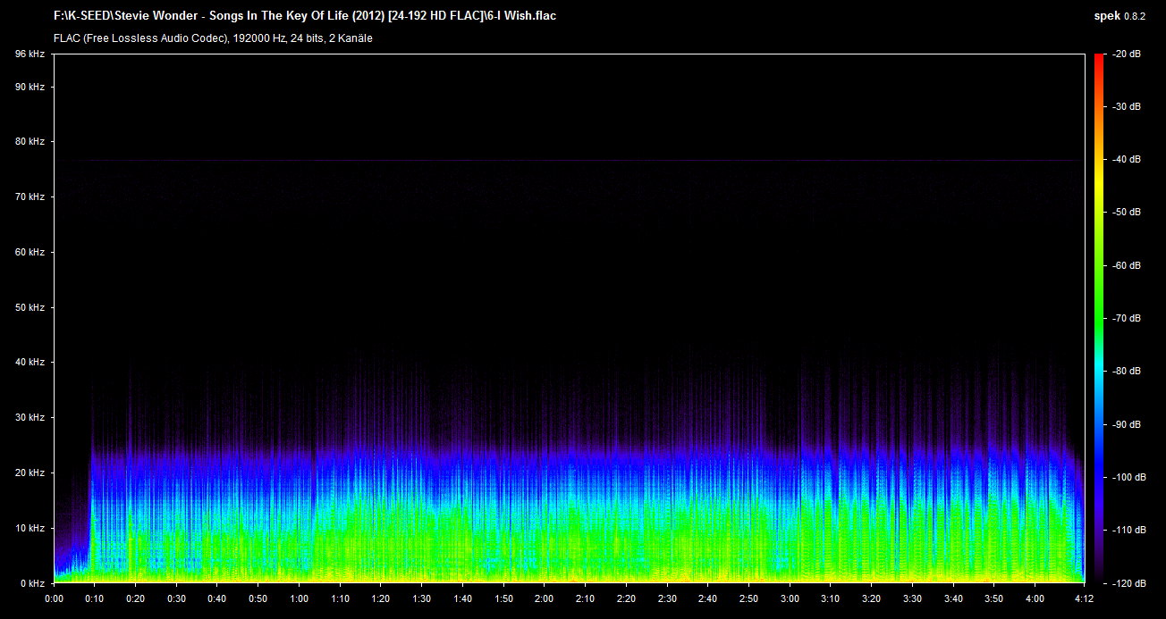The height and width of the screenshot is (619, 1166).
Task: Select the 1:00 time marker
Action: click(299, 598)
